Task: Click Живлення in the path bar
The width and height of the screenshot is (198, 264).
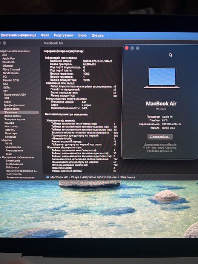Action: [x=127, y=177]
